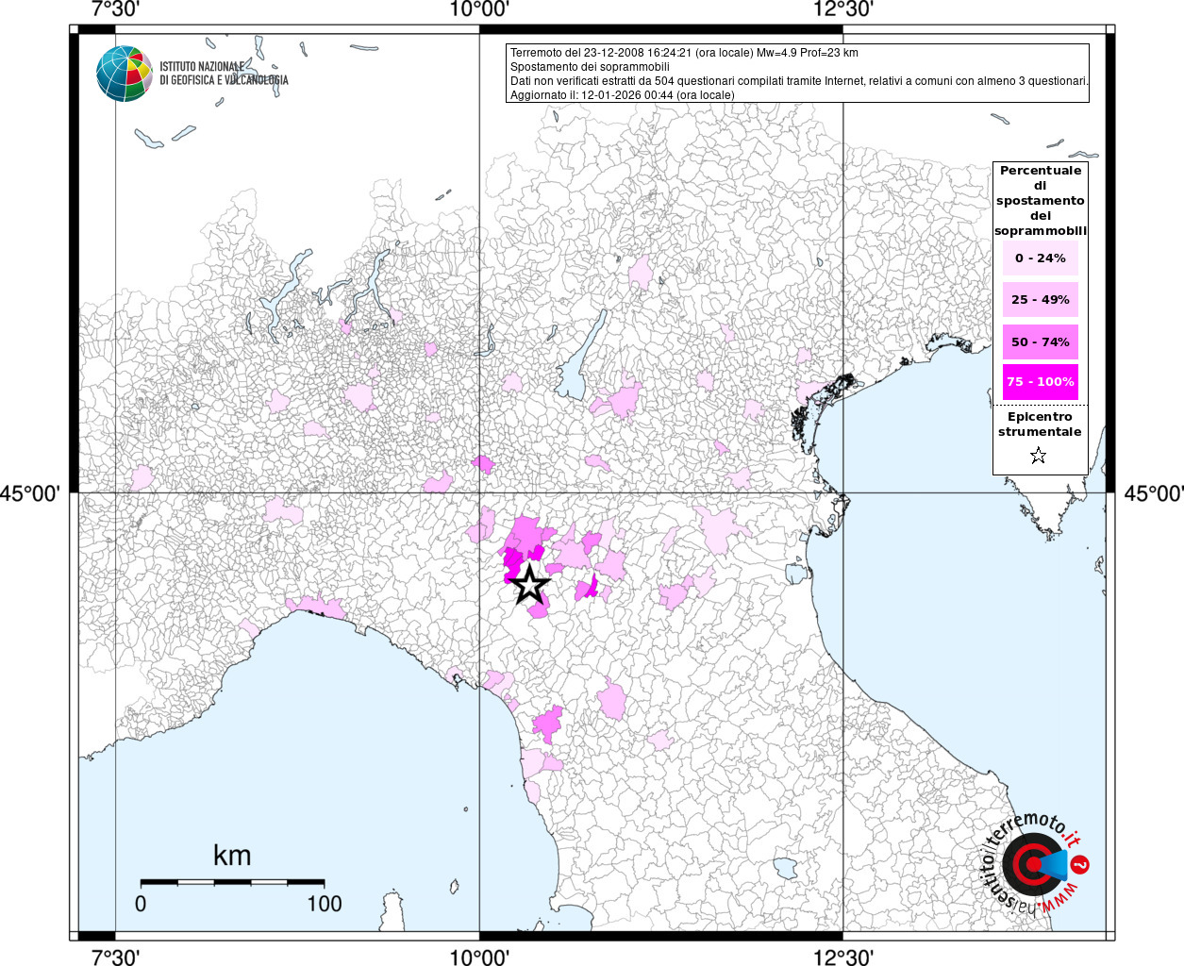The width and height of the screenshot is (1184, 966).
Task: Click the 'Istituto Nazionale di Geofisica e Vulcanologia' text
Action: point(224,74)
